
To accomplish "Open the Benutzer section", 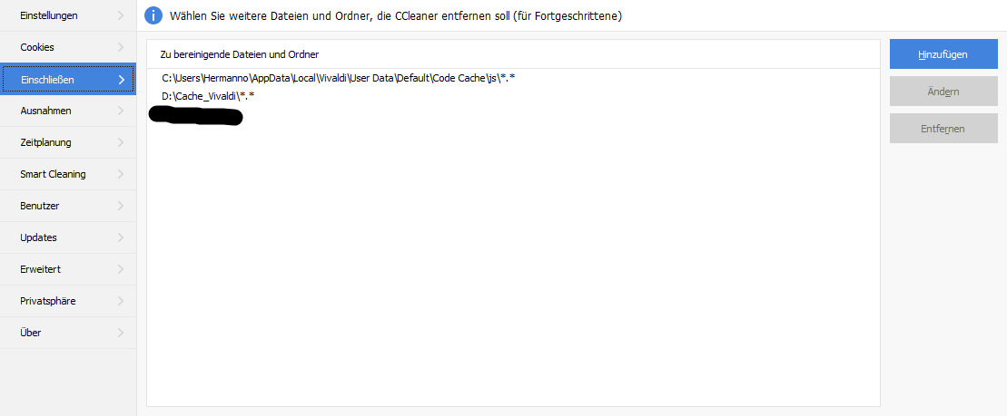I will [68, 206].
